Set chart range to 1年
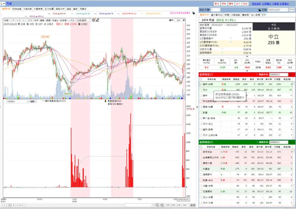This screenshot has height=209, width=296. click(178, 205)
